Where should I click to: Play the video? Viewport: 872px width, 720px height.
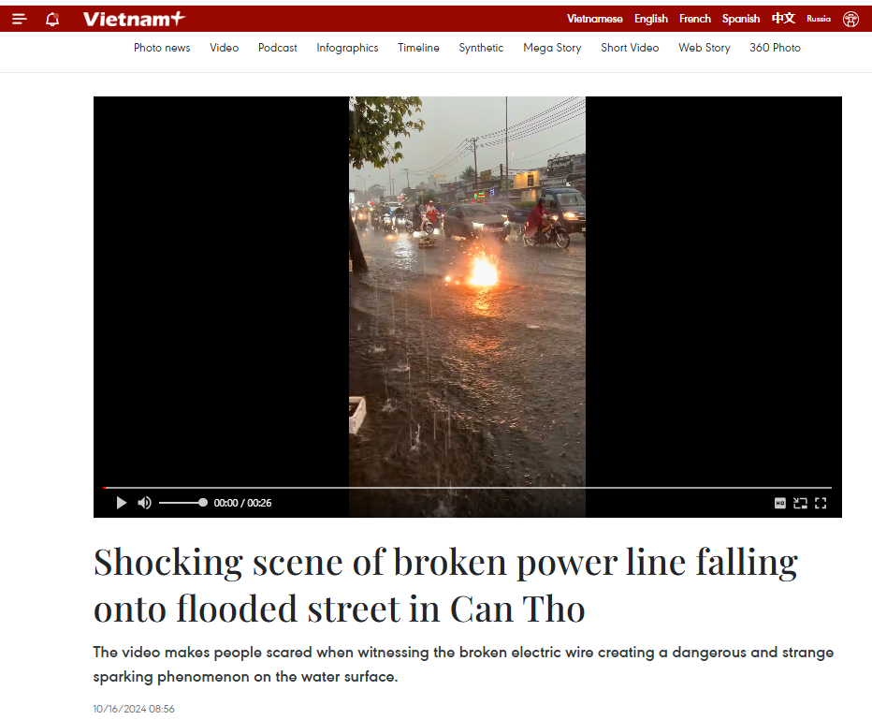[x=122, y=503]
